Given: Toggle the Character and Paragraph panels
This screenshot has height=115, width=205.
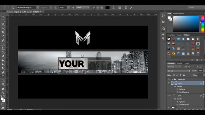Looking at the screenshot, I should (120, 8).
